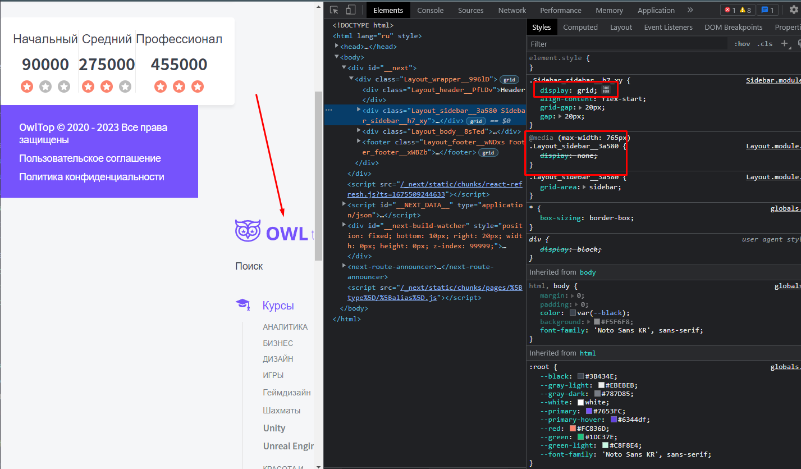Collapse the div id=__next node

point(344,68)
